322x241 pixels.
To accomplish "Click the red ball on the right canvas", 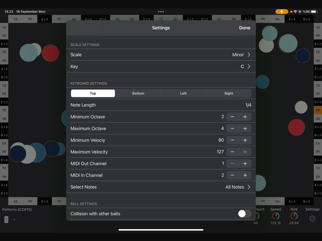I will click(296, 127).
